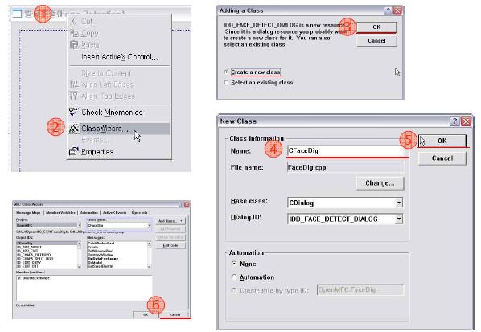Image resolution: width=481 pixels, height=332 pixels.
Task: Select ID_EDIT_COPY in Object IDs list
Action: click(x=47, y=263)
